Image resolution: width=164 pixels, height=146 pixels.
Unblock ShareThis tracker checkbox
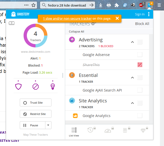140,65
